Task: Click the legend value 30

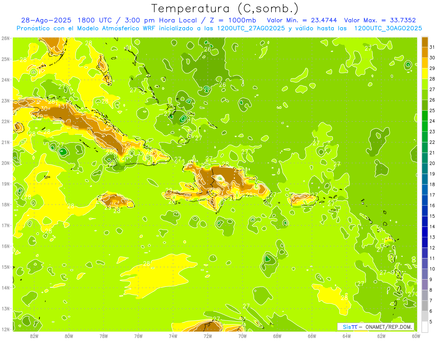Action: 432,58
